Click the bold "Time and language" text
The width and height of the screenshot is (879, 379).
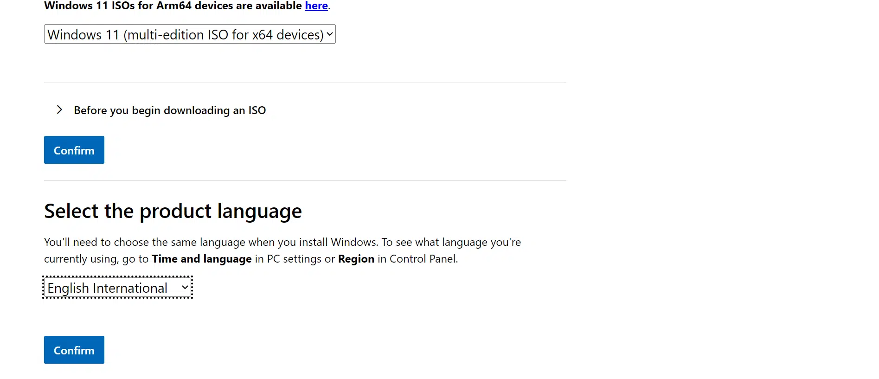pyautogui.click(x=201, y=259)
